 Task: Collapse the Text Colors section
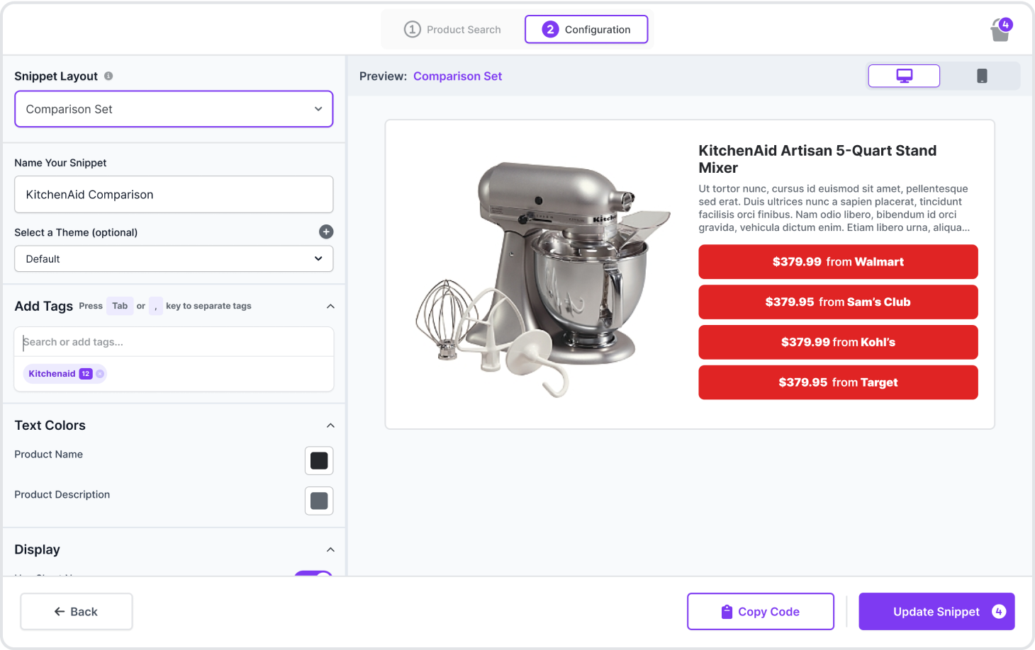(330, 426)
